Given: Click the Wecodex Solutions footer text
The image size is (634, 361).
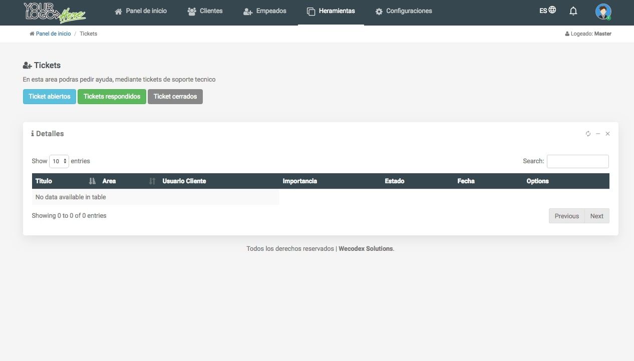Looking at the screenshot, I should (366, 249).
